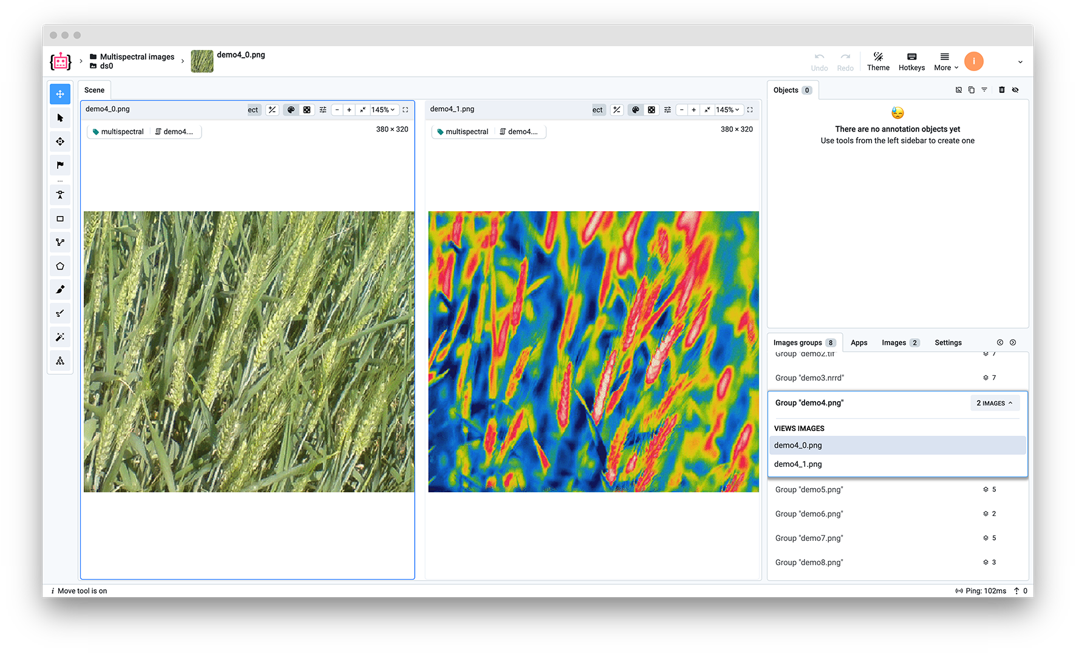Expand the More menu in top bar
This screenshot has width=1076, height=658.
click(945, 62)
